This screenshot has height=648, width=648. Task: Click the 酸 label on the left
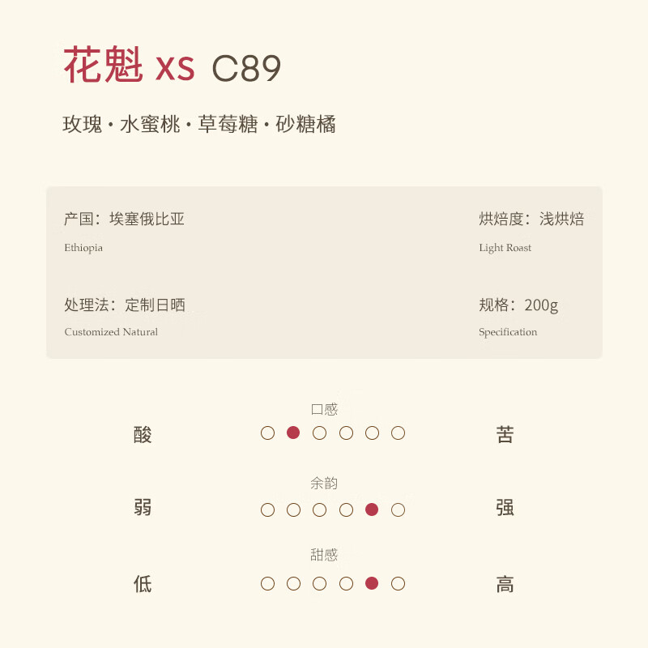tap(143, 435)
